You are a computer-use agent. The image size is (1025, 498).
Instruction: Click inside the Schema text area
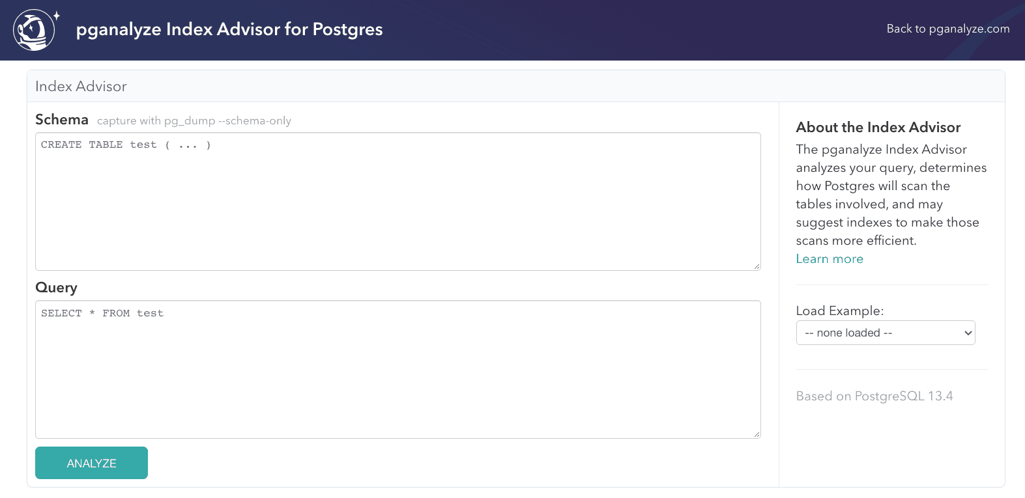pyautogui.click(x=397, y=202)
